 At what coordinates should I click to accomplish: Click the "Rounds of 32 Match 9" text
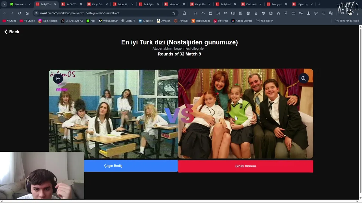point(179,54)
